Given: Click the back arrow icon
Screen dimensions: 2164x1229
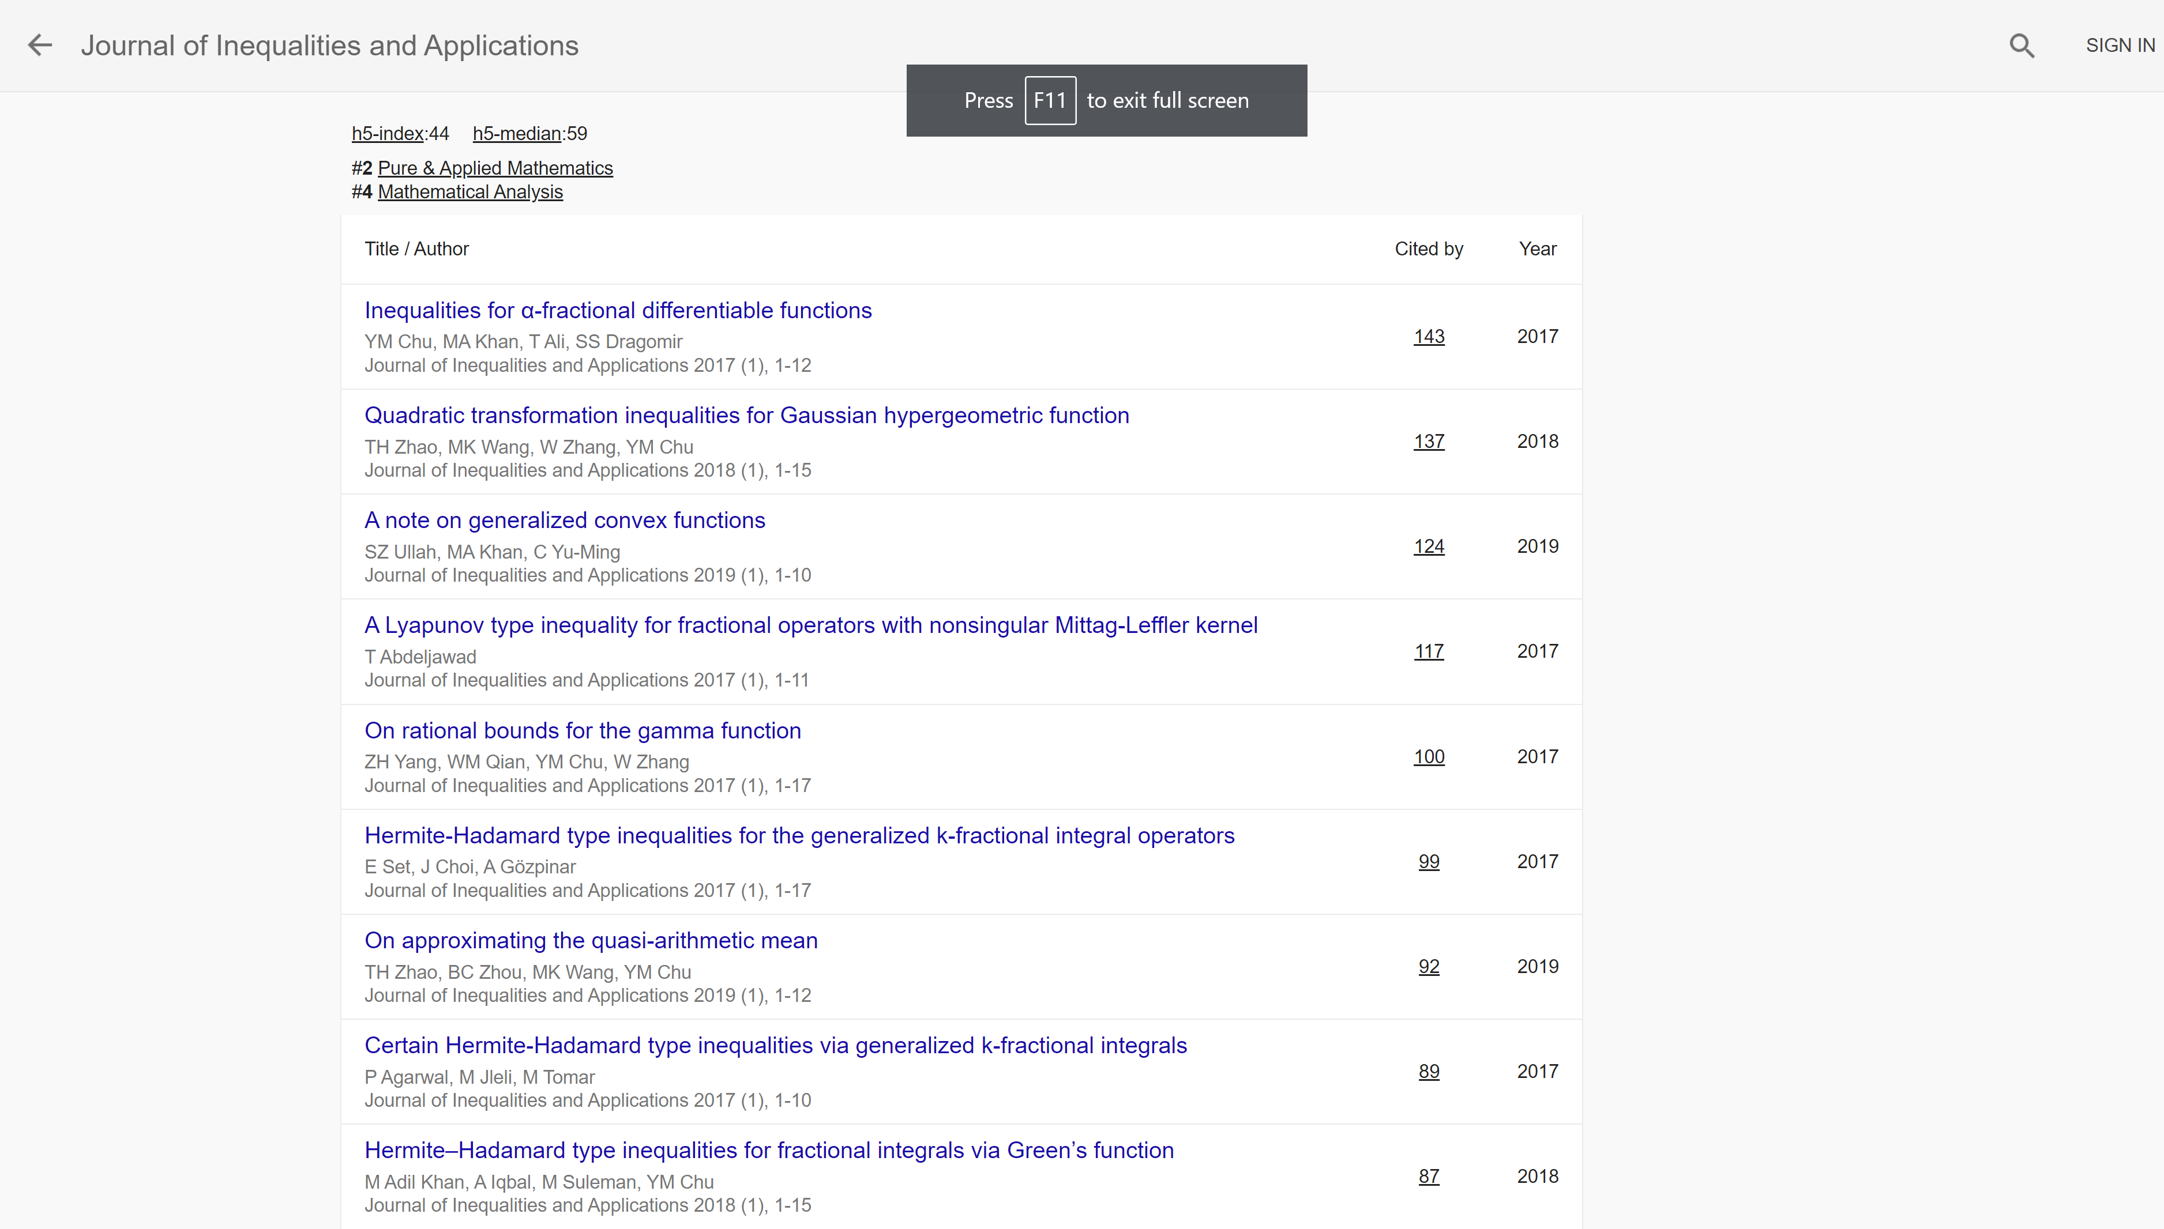Looking at the screenshot, I should 40,45.
